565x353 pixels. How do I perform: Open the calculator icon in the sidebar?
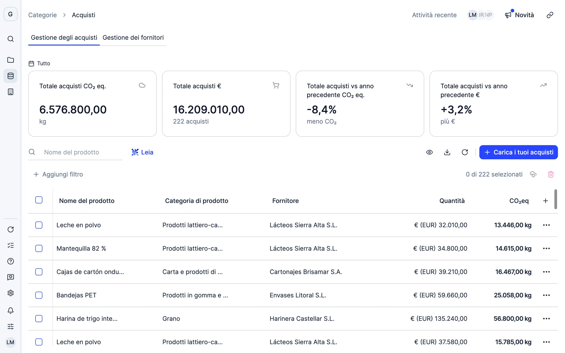[10, 92]
